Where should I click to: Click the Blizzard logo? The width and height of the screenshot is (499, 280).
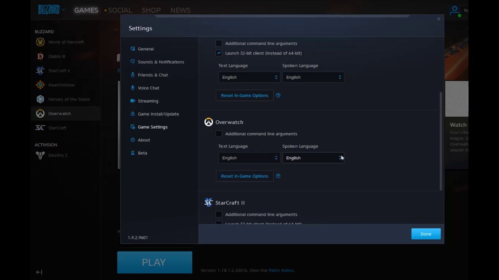pyautogui.click(x=49, y=10)
